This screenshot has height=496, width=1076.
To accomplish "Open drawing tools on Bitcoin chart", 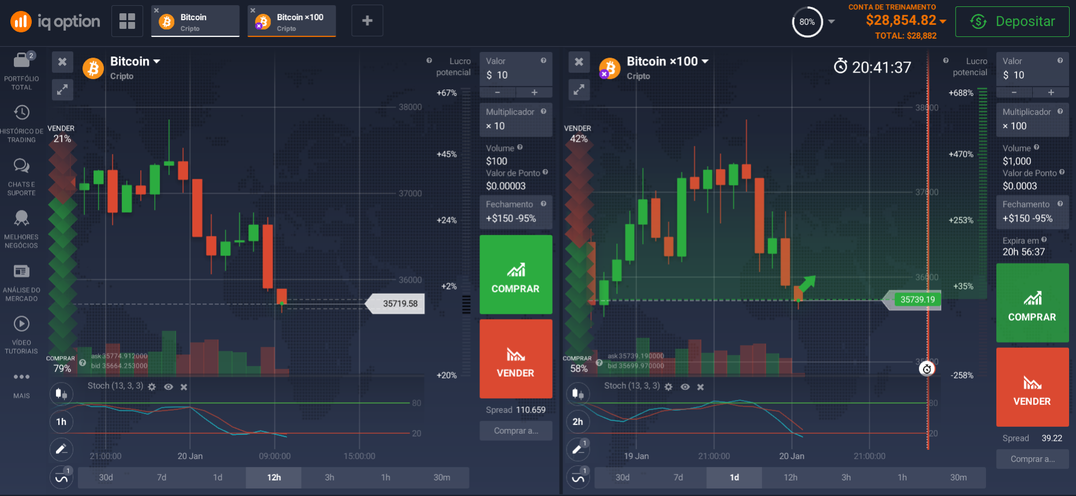I will tap(61, 449).
